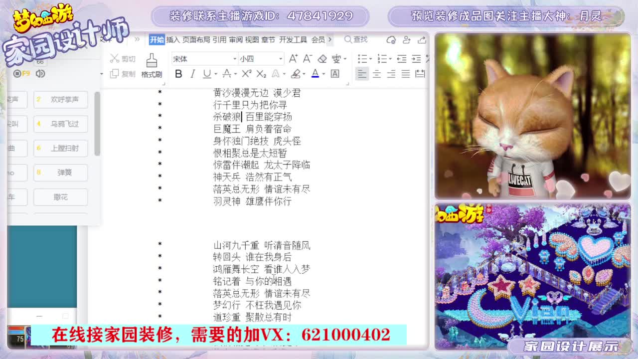Apply superscript X² formatting
Screen dimensions: 638x359
(246, 74)
